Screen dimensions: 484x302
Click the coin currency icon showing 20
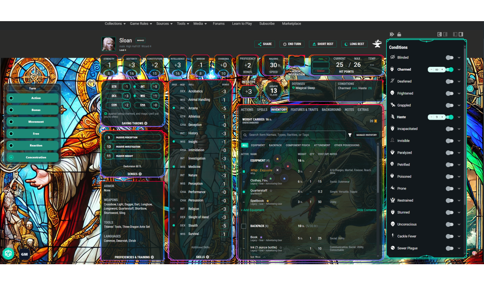(375, 121)
